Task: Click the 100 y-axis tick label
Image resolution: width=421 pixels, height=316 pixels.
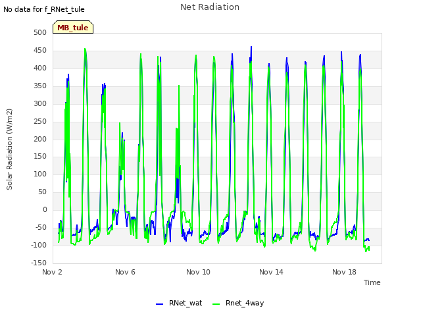Action: [x=40, y=174]
